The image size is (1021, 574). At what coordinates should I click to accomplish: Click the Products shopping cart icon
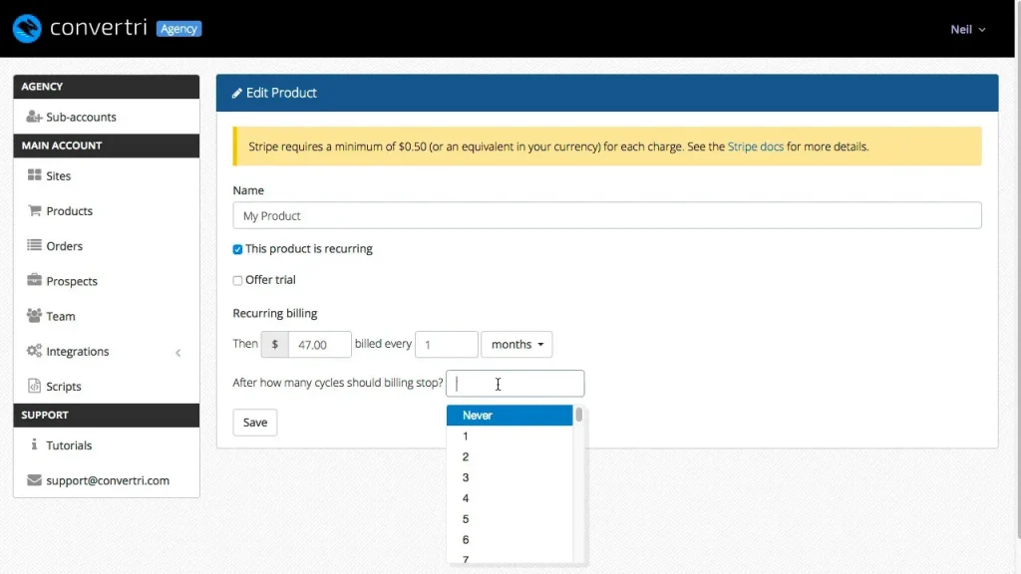tap(34, 210)
